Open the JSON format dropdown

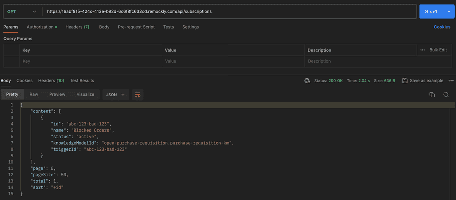click(116, 94)
